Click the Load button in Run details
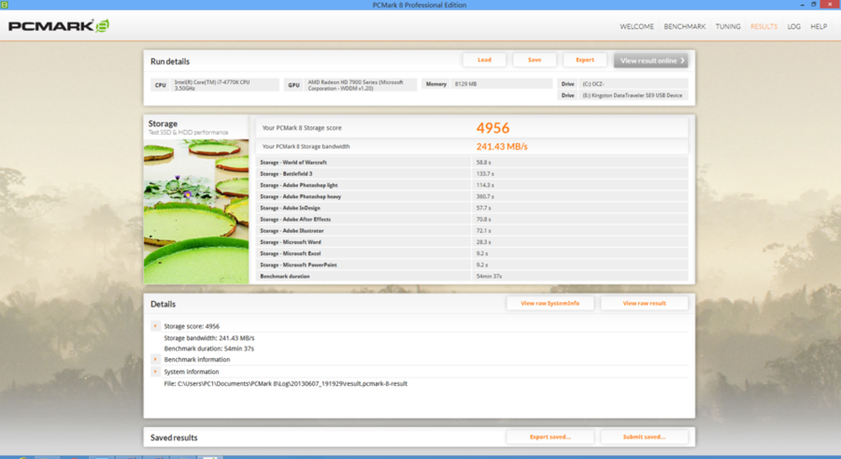 pyautogui.click(x=484, y=60)
